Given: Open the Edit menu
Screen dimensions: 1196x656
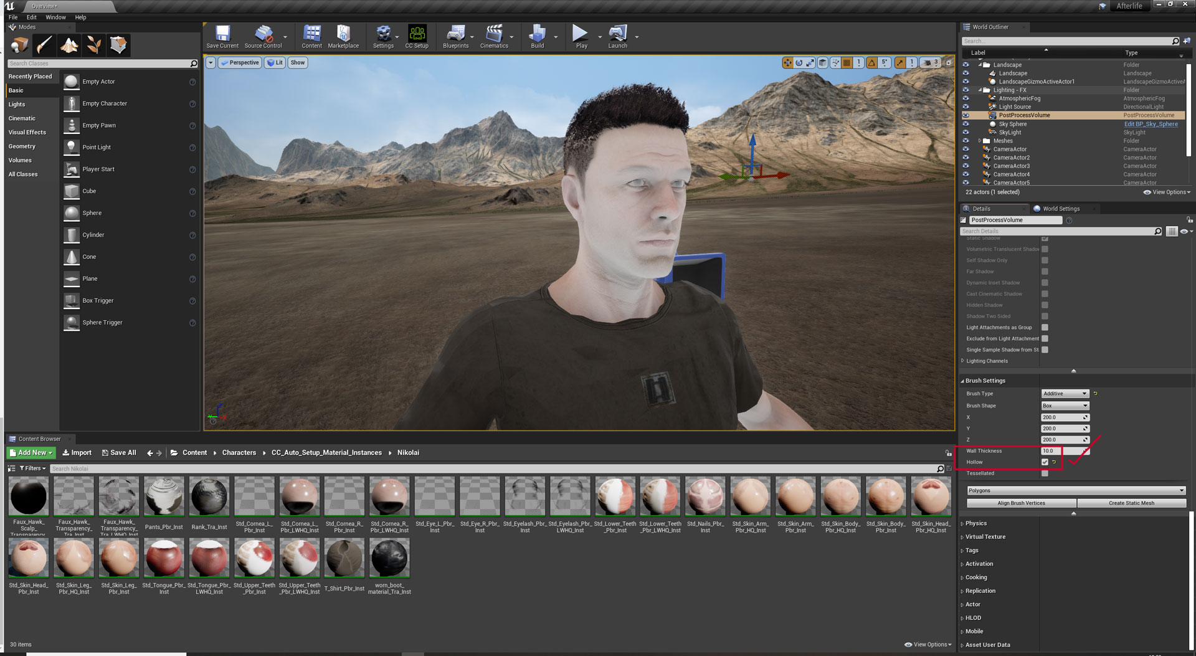Looking at the screenshot, I should (31, 17).
